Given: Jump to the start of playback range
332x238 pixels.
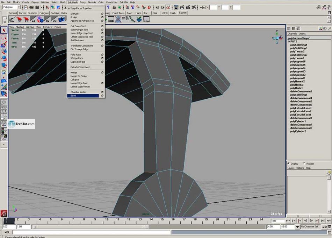Looking at the screenshot, I should 288,221.
